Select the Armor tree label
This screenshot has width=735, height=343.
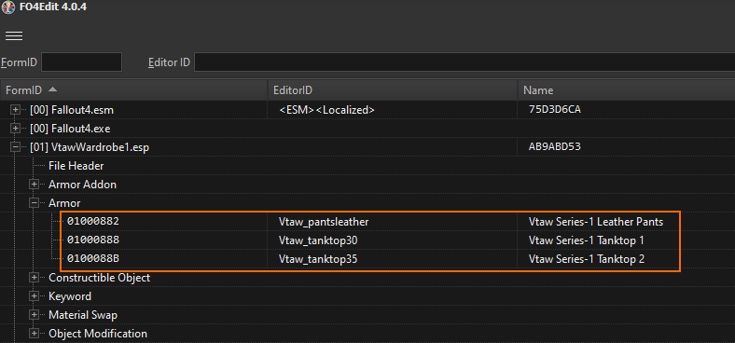coord(64,203)
